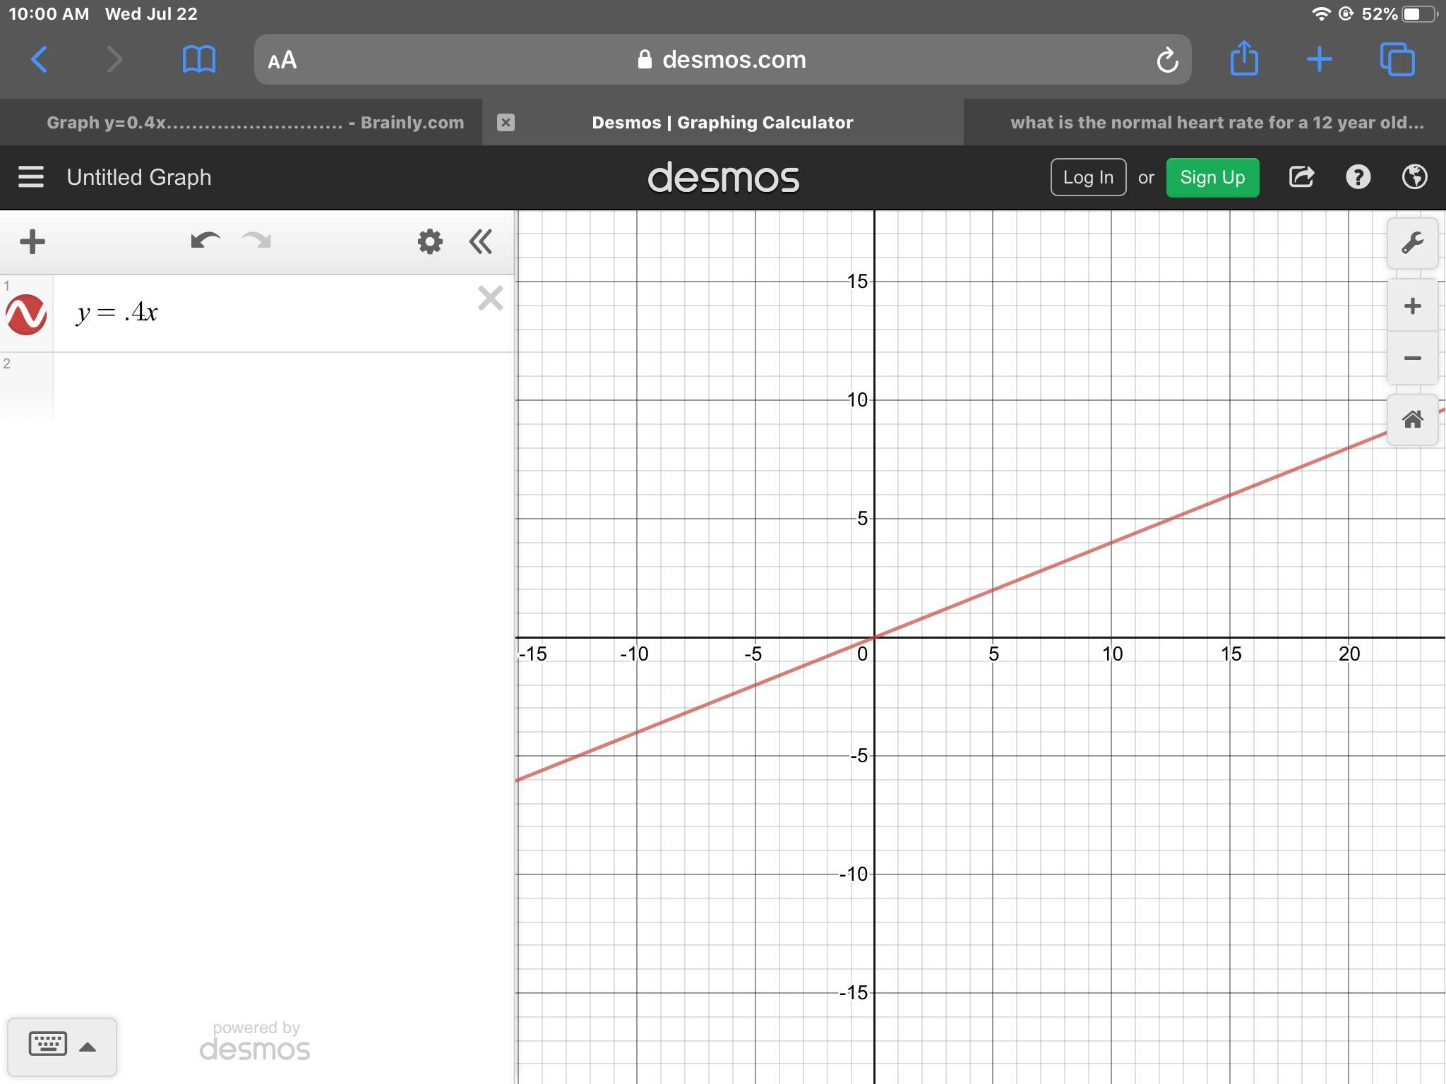
Task: Toggle visibility of y=.4x graph
Action: pos(27,315)
